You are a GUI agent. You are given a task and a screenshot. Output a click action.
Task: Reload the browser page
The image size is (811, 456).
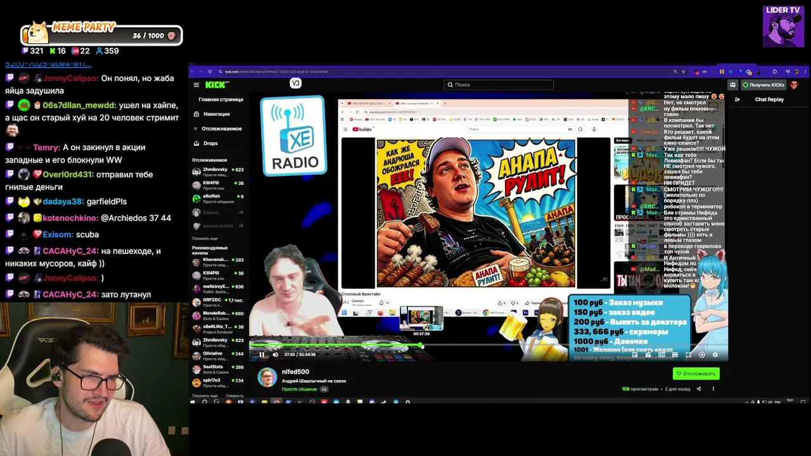[x=210, y=72]
